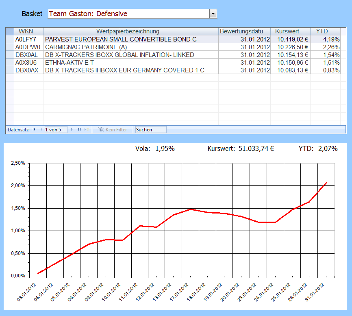Click the new record navigation icon

[86, 130]
